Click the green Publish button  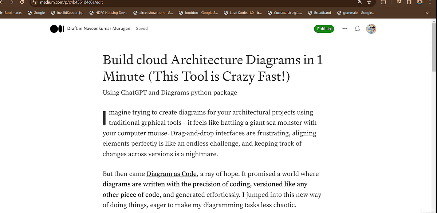324,29
